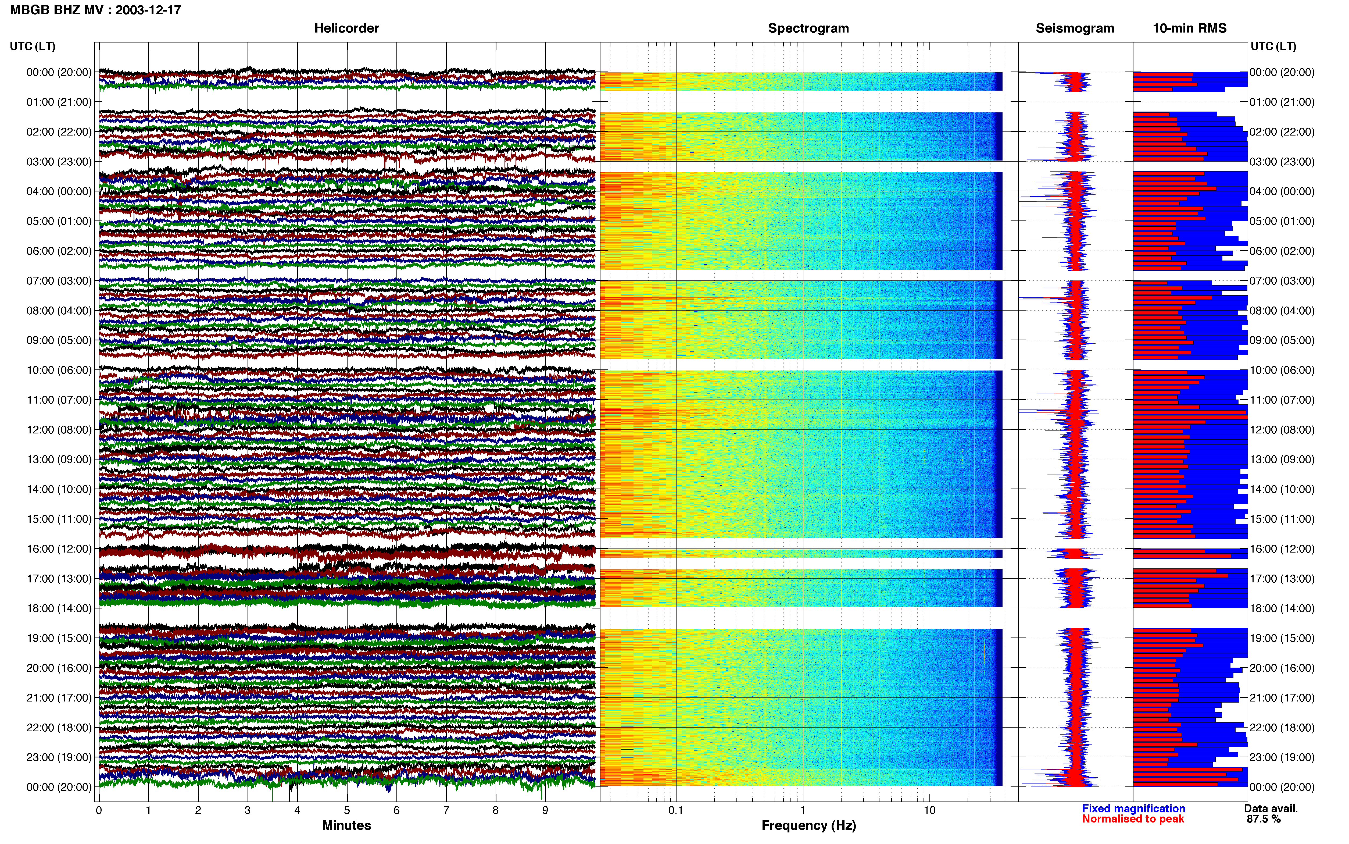The height and width of the screenshot is (844, 1349).
Task: Click the 'Minutes' x-axis label
Action: coord(346,825)
